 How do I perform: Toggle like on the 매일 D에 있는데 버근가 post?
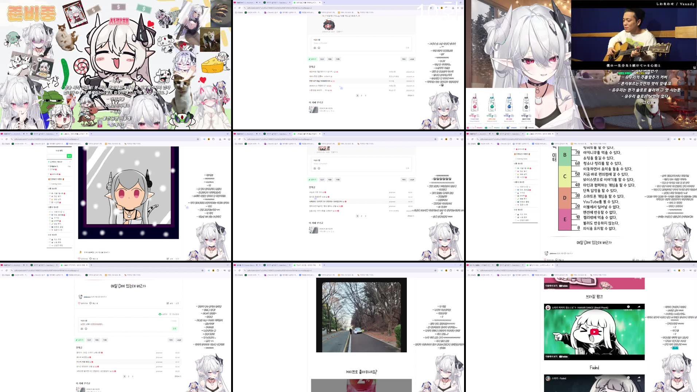(x=79, y=303)
